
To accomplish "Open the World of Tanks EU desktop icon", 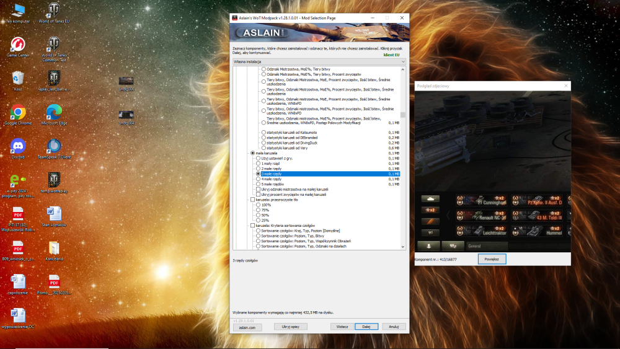I will click(54, 13).
